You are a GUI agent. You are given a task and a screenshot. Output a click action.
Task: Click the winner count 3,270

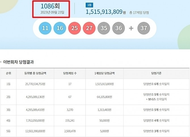(70, 110)
